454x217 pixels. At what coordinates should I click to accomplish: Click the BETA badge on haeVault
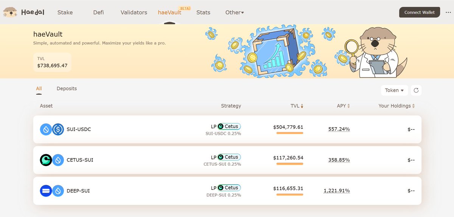coord(185,8)
